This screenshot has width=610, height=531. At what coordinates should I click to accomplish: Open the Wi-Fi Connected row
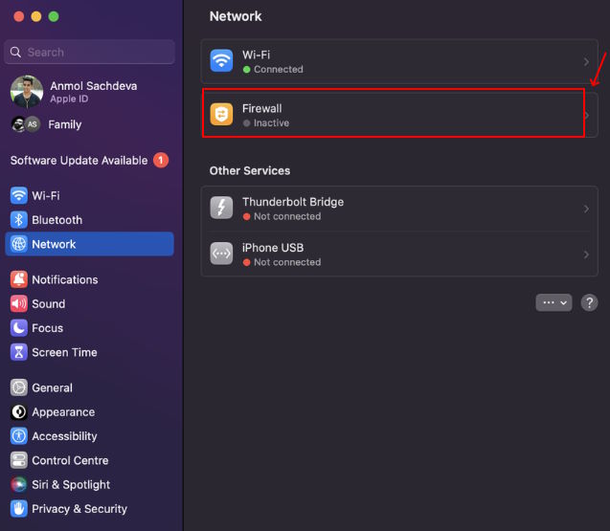tap(399, 61)
